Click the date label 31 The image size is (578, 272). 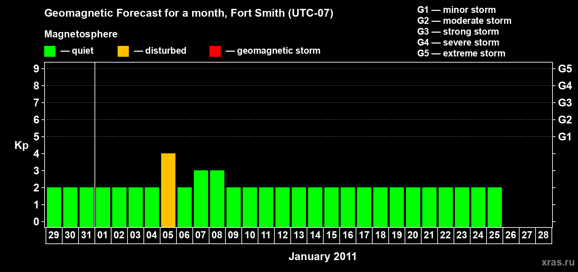pyautogui.click(x=86, y=235)
